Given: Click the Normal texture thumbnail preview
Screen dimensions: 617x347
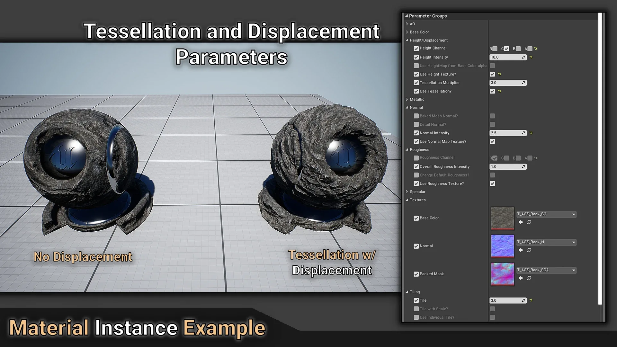Looking at the screenshot, I should 502,246.
